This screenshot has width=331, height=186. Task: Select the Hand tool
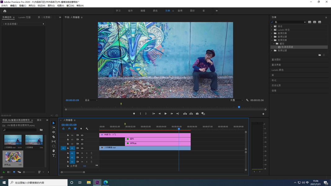[x=54, y=151]
